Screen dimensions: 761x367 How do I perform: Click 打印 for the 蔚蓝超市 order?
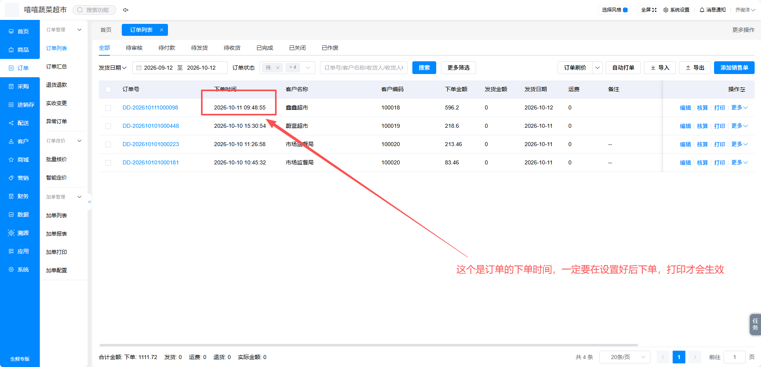click(720, 126)
